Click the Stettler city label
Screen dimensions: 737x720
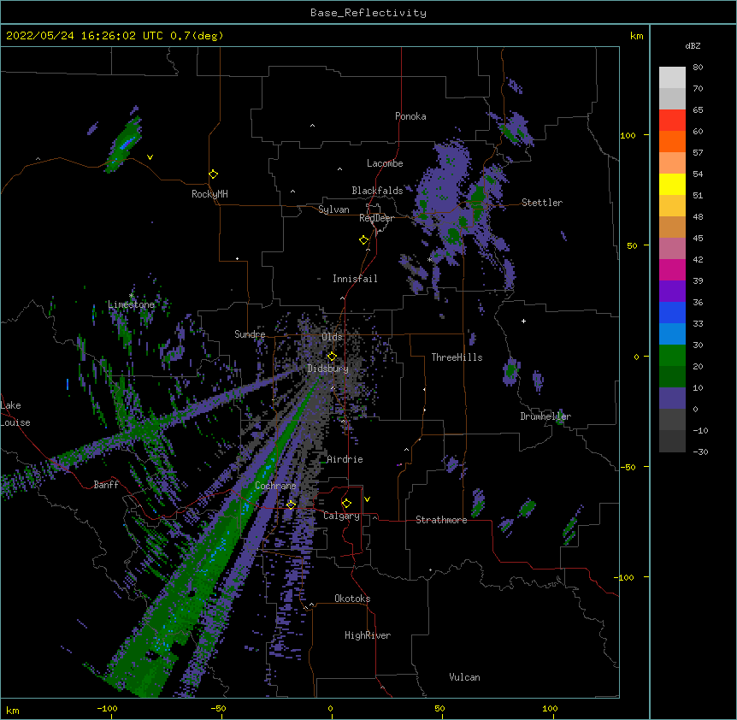542,203
